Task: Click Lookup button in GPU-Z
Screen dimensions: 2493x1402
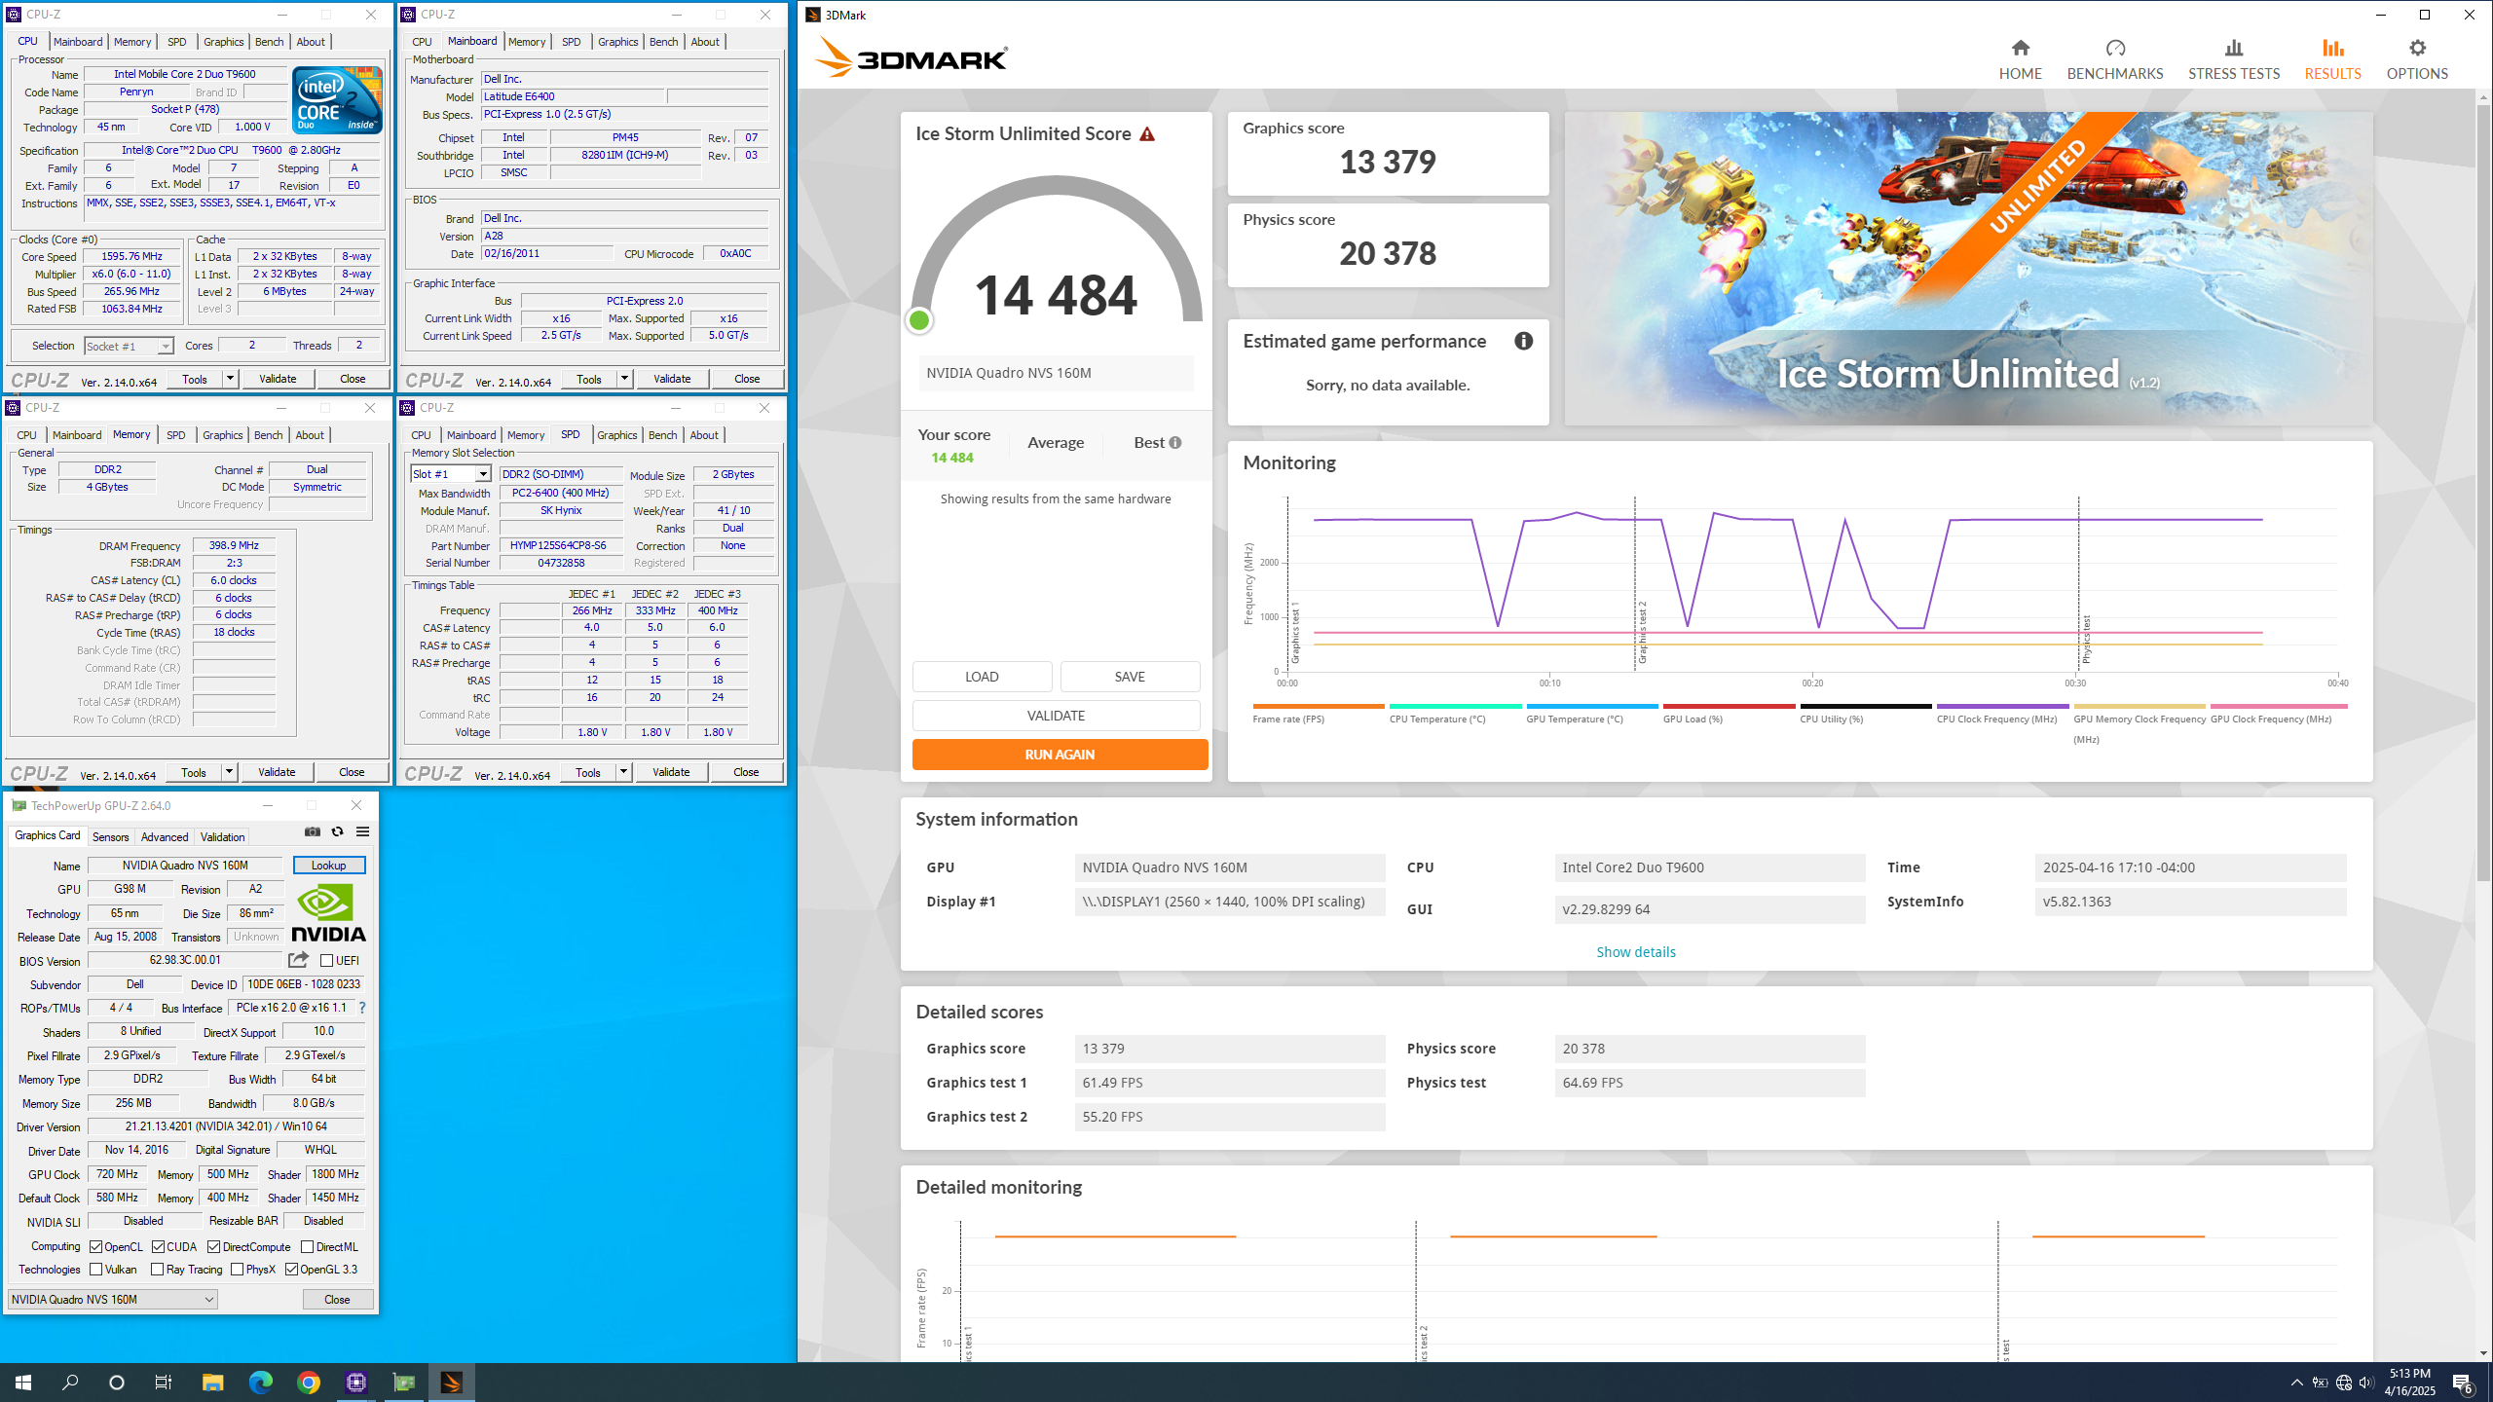Action: point(328,866)
